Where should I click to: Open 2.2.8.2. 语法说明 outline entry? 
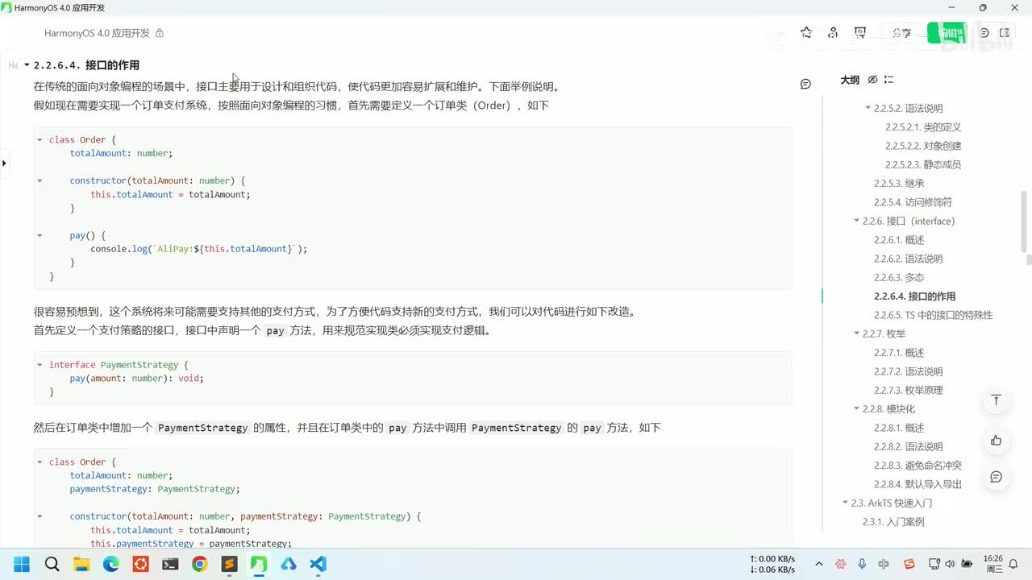point(909,446)
